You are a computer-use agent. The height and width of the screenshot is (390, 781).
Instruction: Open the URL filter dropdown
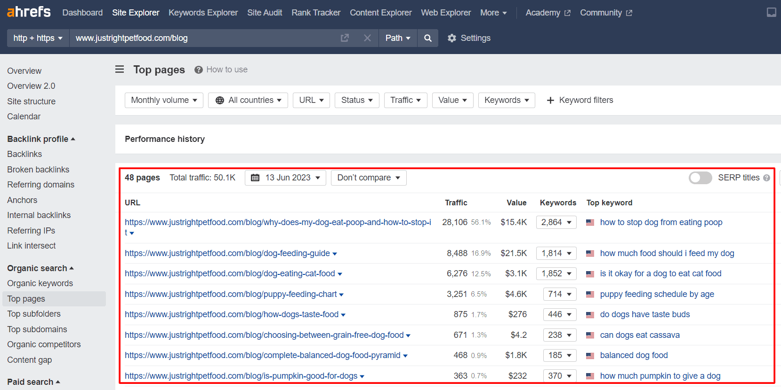point(311,100)
